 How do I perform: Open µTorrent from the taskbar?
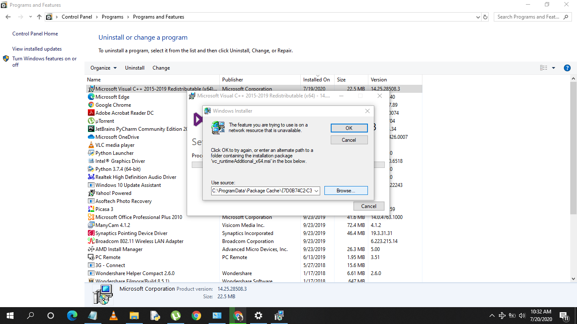pyautogui.click(x=175, y=316)
